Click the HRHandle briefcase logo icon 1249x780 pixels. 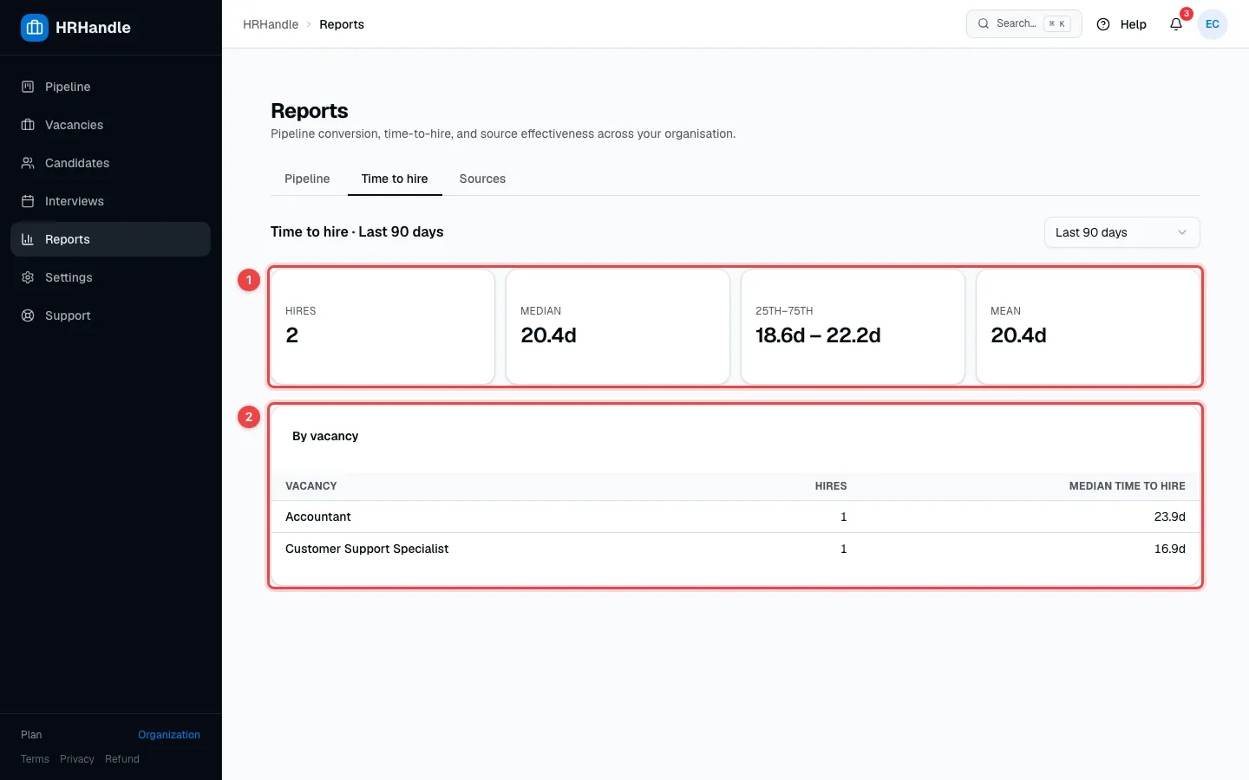pos(35,28)
